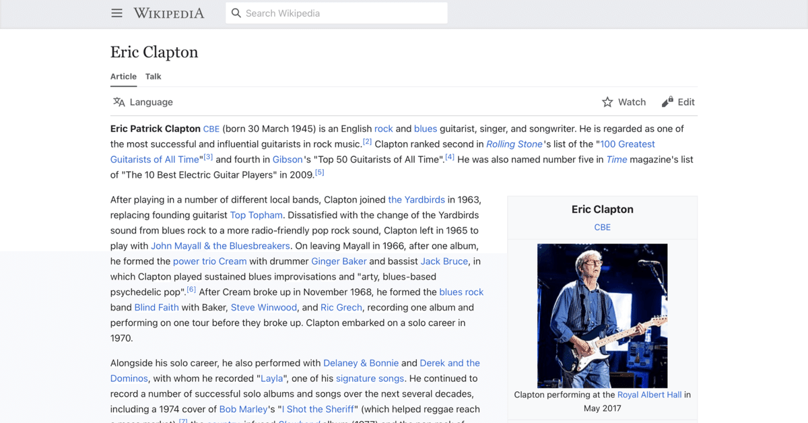Image resolution: width=808 pixels, height=423 pixels.
Task: Open the Yardbirds link
Action: [x=417, y=199]
